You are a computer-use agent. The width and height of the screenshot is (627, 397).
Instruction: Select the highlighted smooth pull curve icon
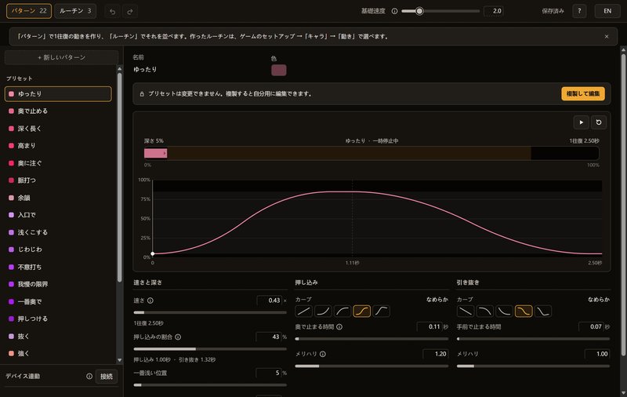[x=524, y=311]
